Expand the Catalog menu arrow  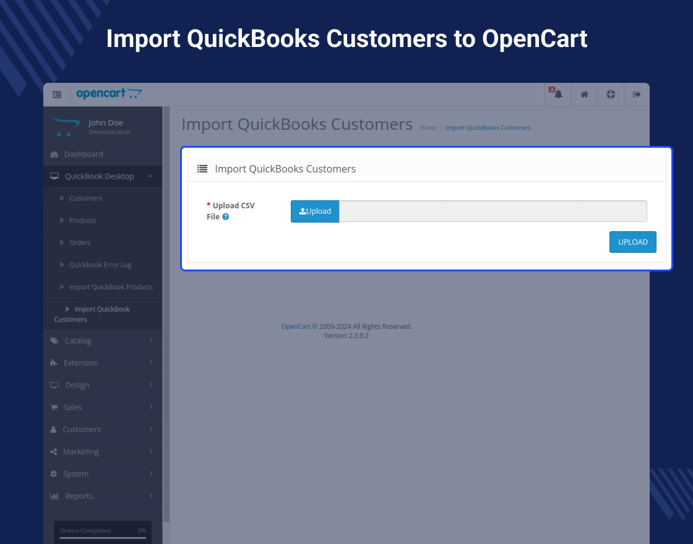tap(151, 341)
